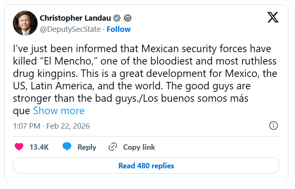
Task: Click the 1:07 PM post time
Action: pyautogui.click(x=26, y=126)
